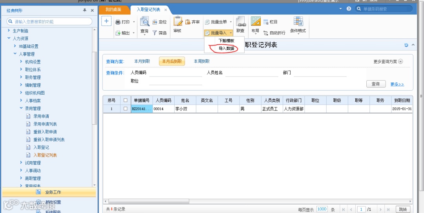The width and height of the screenshot is (424, 213).
Task: Click the 姓名 column header
Action: pyautogui.click(x=185, y=100)
